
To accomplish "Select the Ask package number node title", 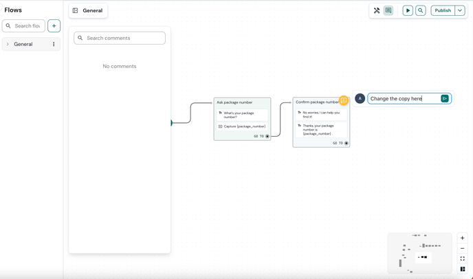I will [234, 102].
